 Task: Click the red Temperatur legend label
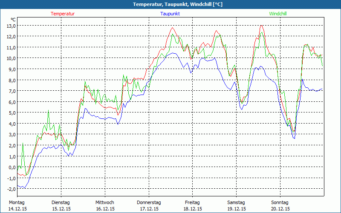[x=63, y=14]
